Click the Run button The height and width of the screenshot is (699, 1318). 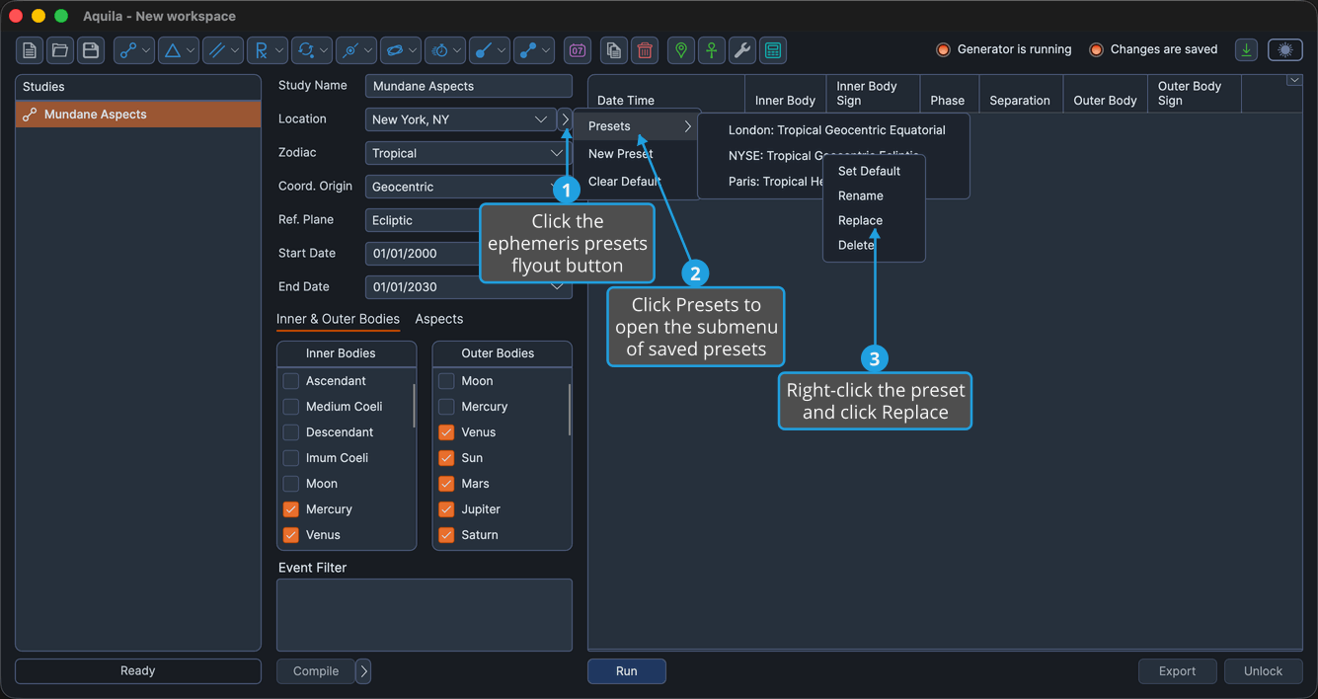(627, 671)
